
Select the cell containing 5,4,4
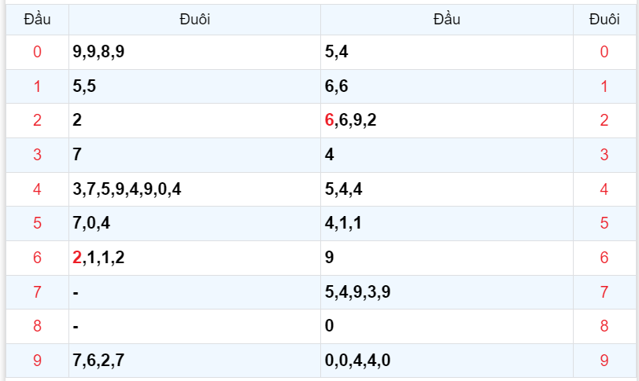(343, 189)
